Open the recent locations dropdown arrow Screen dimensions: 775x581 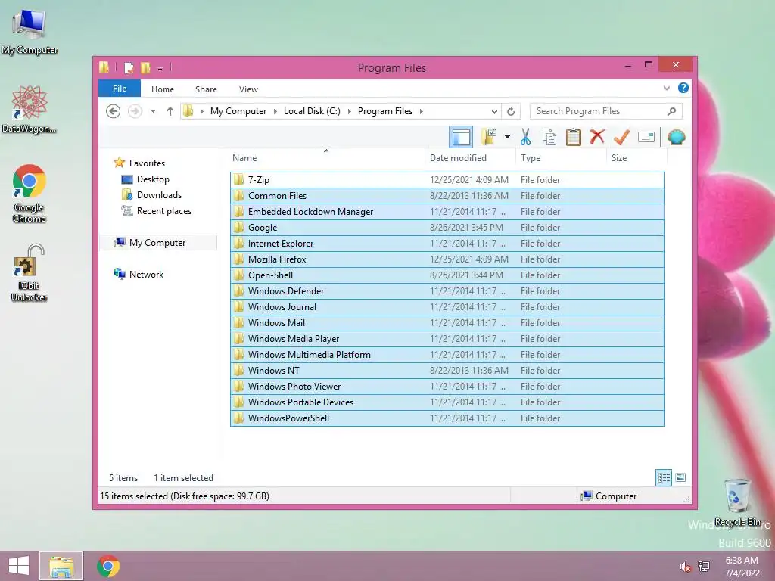tap(153, 111)
